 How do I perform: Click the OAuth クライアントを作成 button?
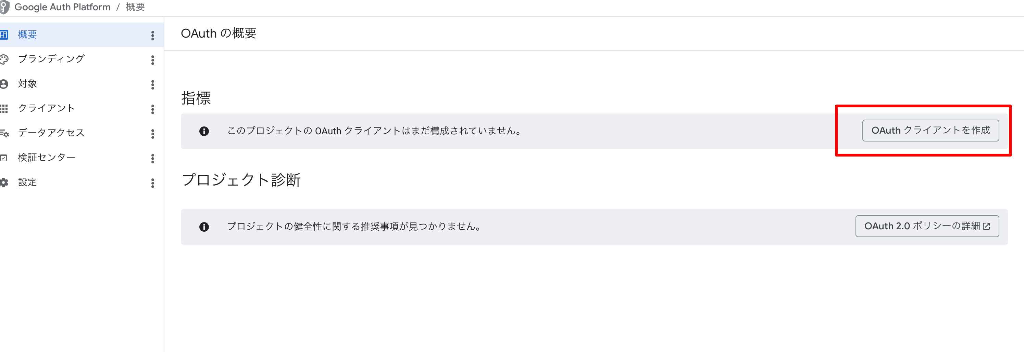(930, 130)
